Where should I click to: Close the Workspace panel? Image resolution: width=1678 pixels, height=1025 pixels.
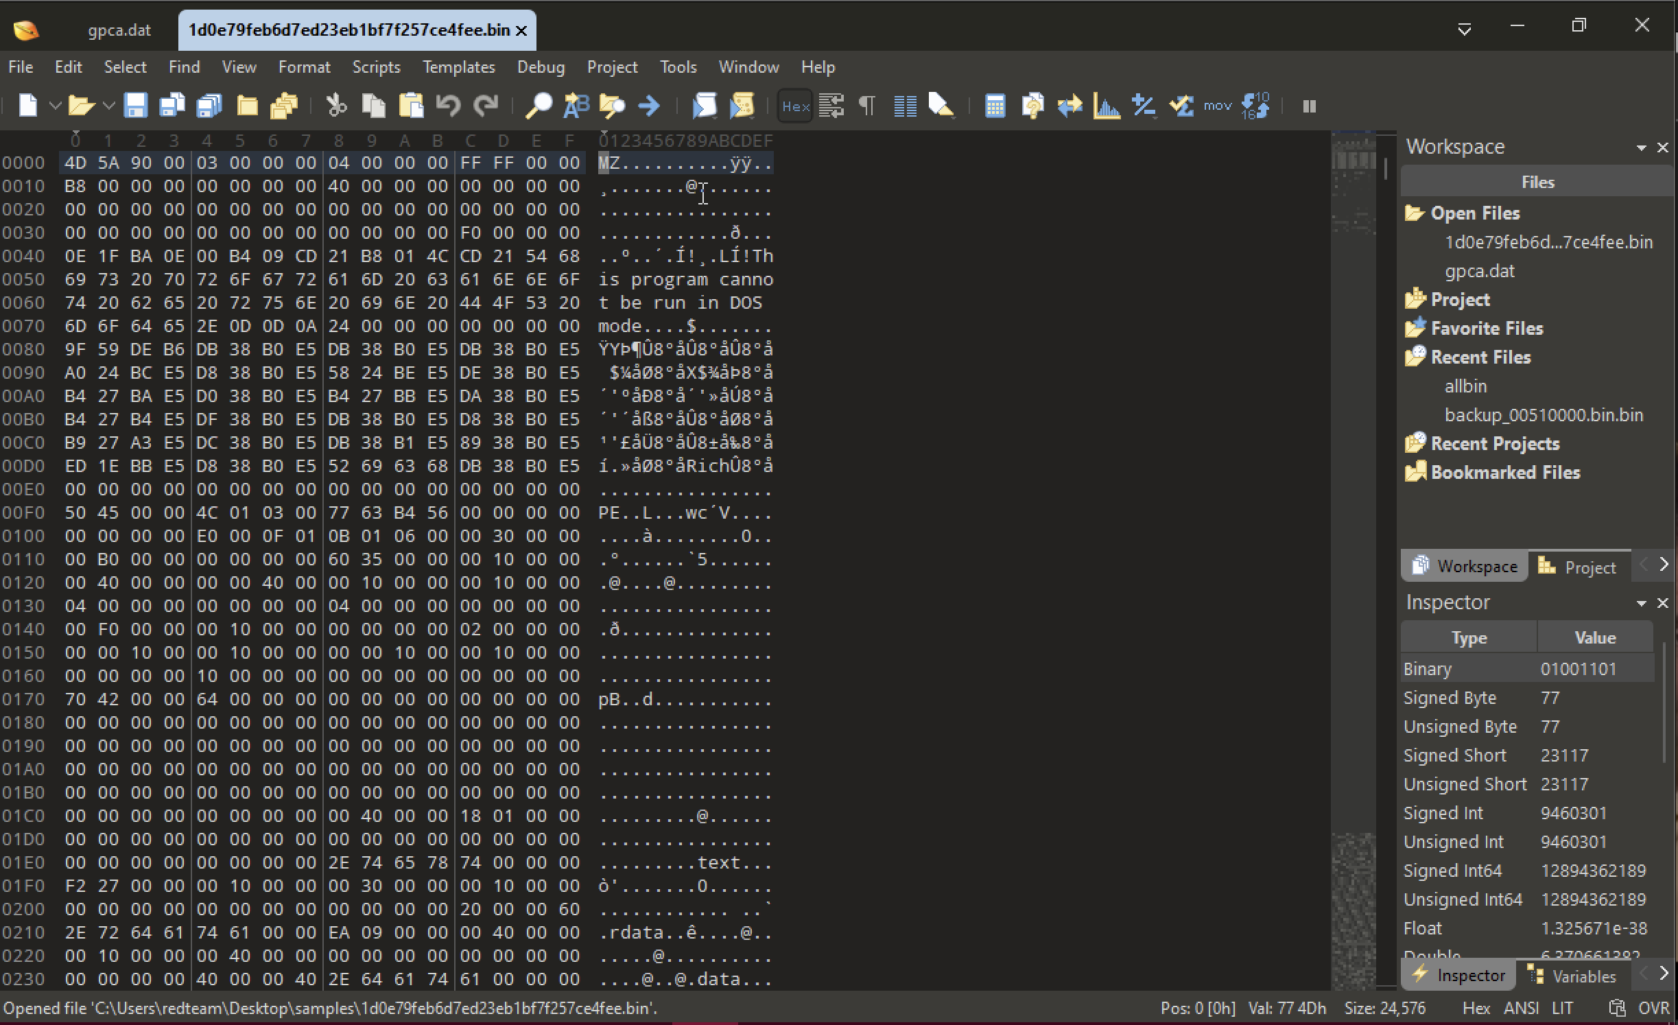(x=1662, y=148)
